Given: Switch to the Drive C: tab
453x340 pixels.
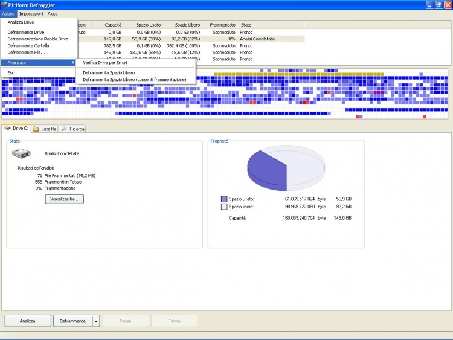Looking at the screenshot, I should (x=16, y=128).
